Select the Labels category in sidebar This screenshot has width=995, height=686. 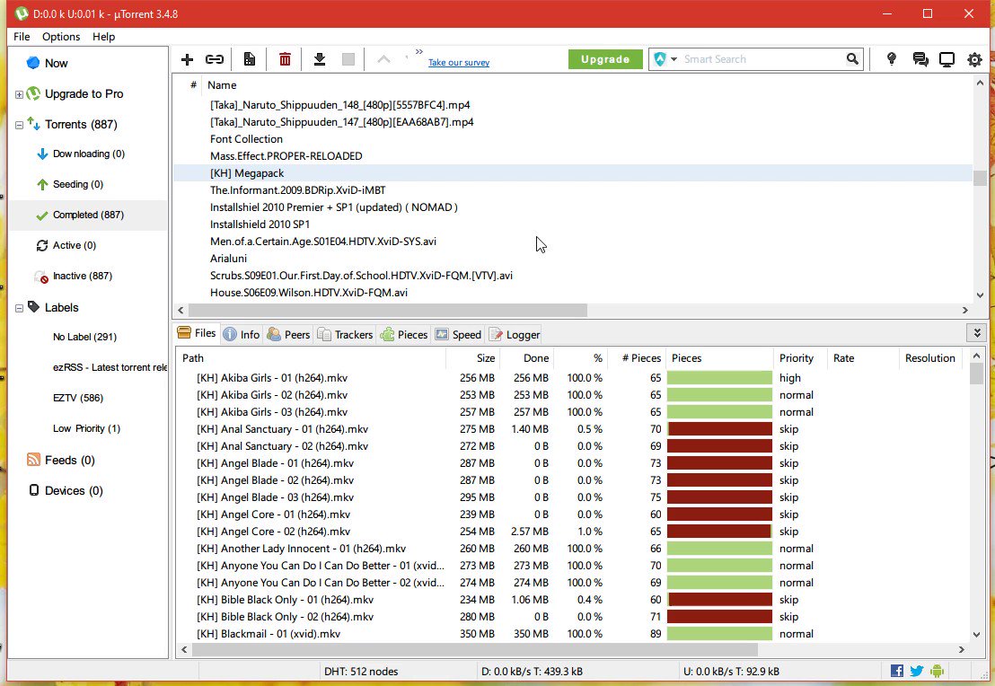[x=61, y=308]
